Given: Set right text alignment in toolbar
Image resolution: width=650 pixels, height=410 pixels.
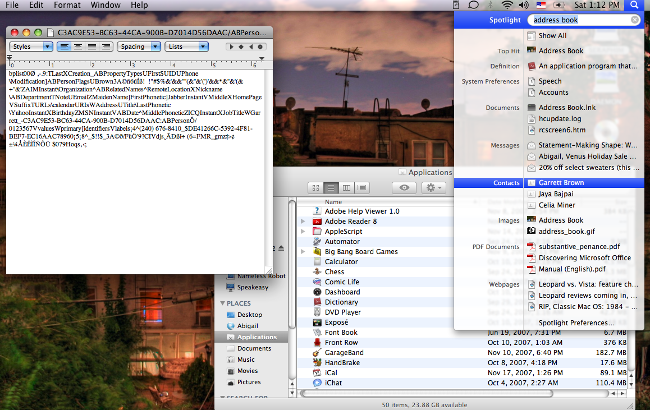Looking at the screenshot, I should coord(106,47).
